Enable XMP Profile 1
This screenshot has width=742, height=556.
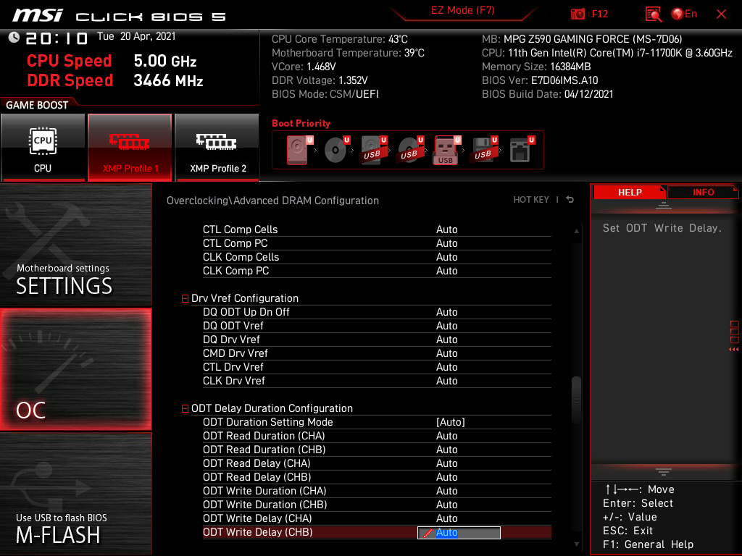coord(130,147)
